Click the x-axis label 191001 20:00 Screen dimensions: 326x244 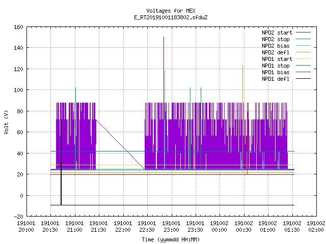(26, 227)
